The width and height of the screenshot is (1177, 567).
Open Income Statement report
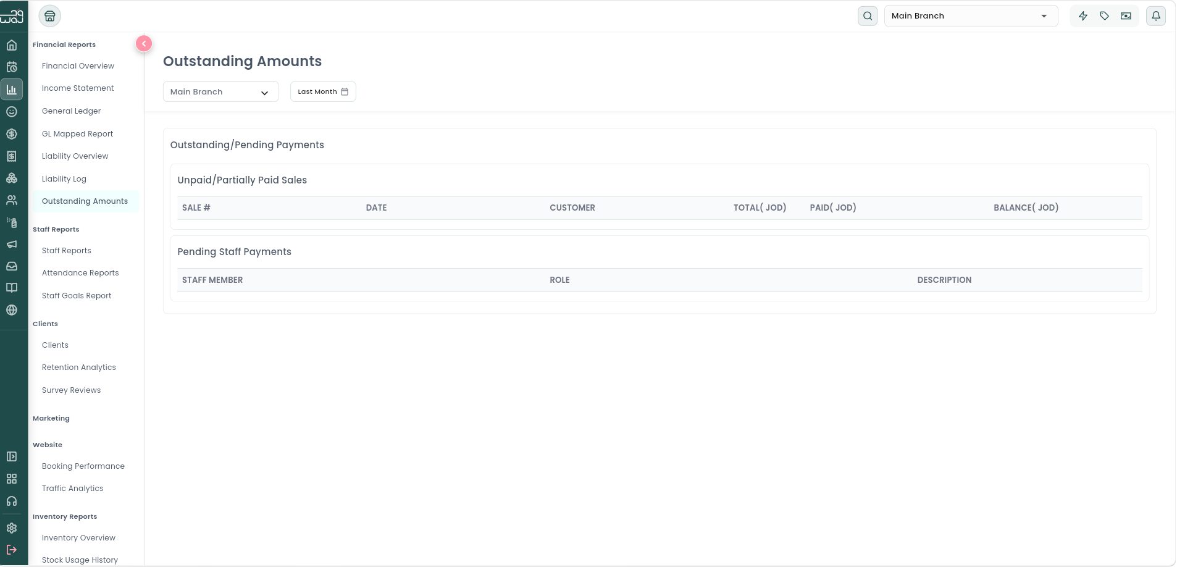pyautogui.click(x=78, y=88)
